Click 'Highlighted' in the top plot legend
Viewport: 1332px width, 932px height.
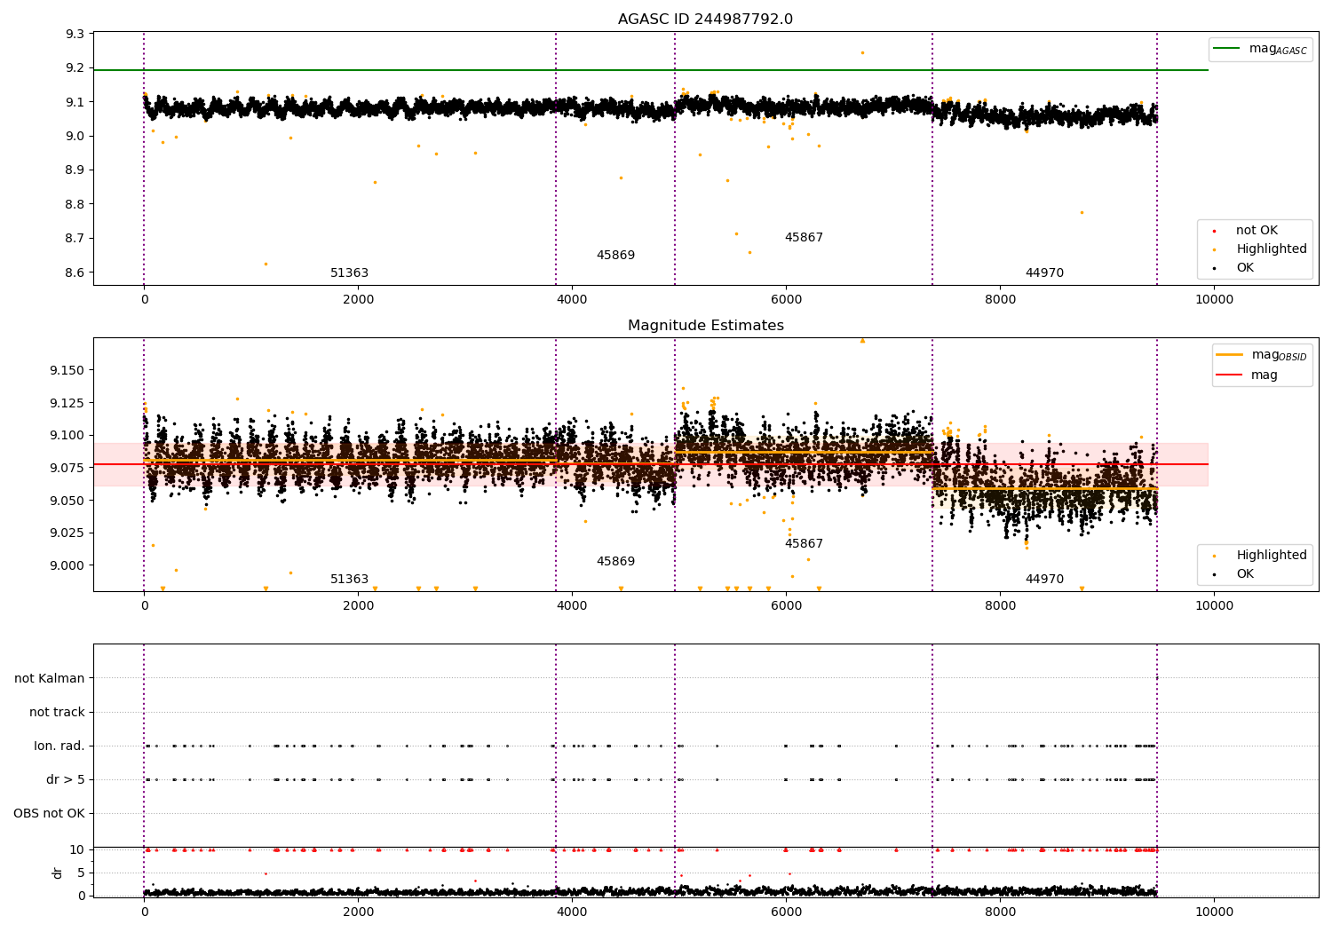click(x=1272, y=249)
